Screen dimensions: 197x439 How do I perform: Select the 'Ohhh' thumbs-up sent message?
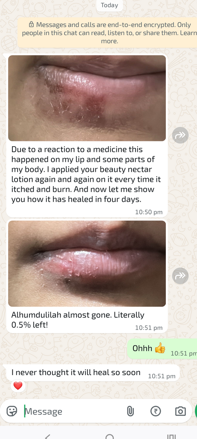[162, 349]
